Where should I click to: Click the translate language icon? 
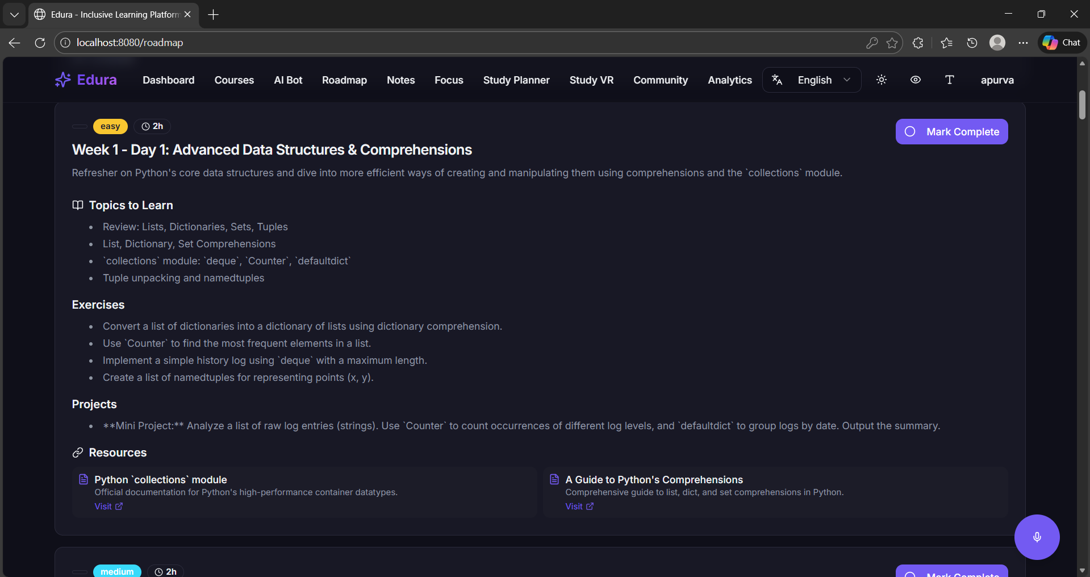pyautogui.click(x=777, y=80)
